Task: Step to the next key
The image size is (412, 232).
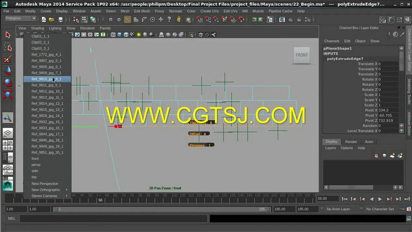Action: pos(389,199)
